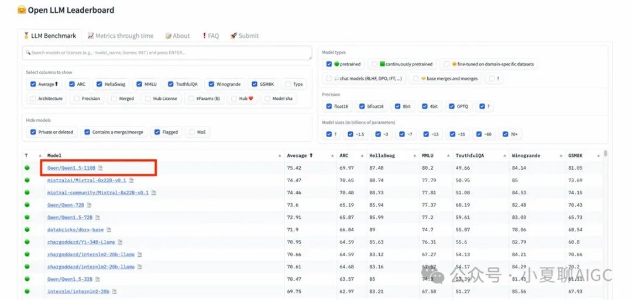
Task: Click the copy icon beside chargoddard/Yi-34B-Llama
Action: [120, 242]
